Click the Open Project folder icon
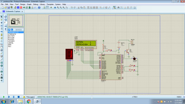The width and height of the screenshot is (185, 104). (x=5, y=8)
